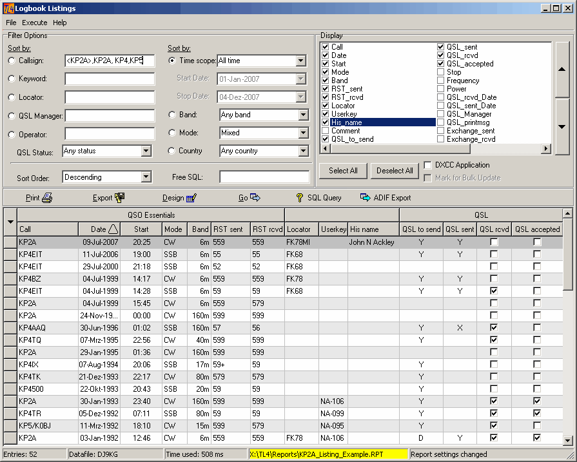Tick the DXCC Application checkbox

click(427, 165)
